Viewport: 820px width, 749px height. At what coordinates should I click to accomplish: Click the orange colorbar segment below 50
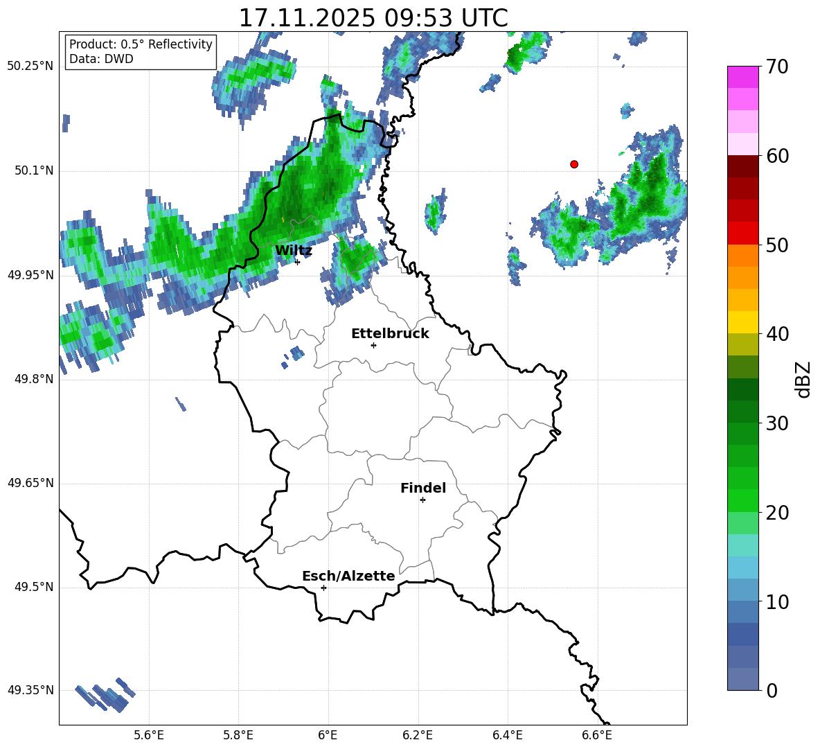point(742,255)
